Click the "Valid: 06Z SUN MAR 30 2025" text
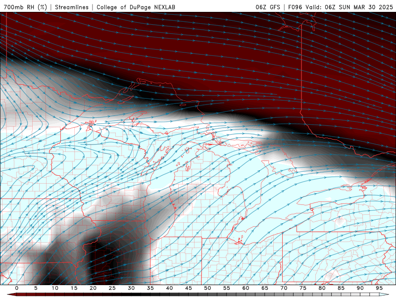Screen dimensions: 396x297 (349, 7)
